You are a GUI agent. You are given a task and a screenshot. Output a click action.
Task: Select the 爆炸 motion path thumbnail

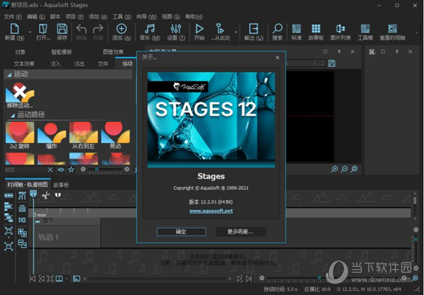coord(52,136)
